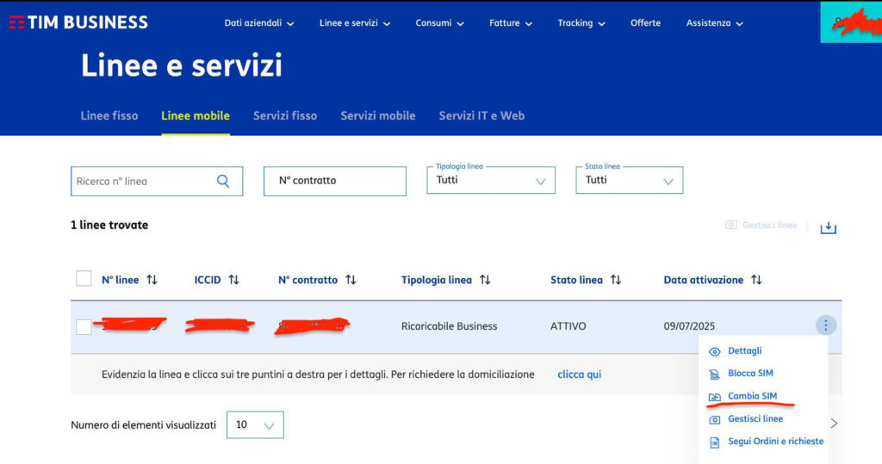
Task: Open the elements-per-page dropdown showing 10
Action: pos(255,424)
